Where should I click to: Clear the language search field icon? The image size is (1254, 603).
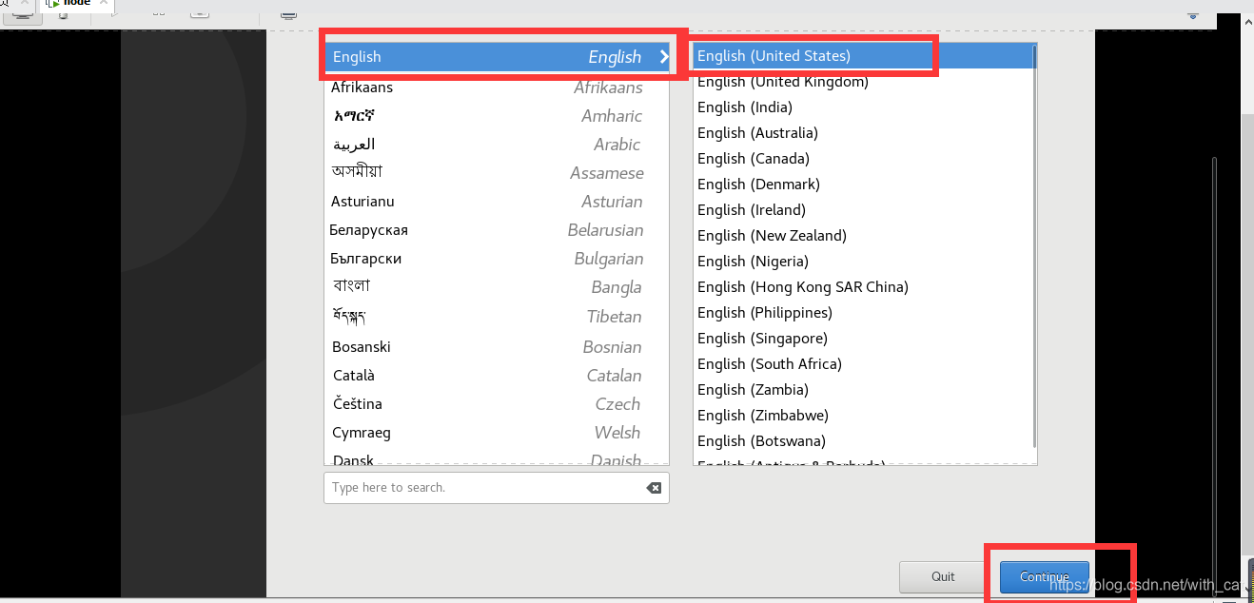(x=654, y=488)
